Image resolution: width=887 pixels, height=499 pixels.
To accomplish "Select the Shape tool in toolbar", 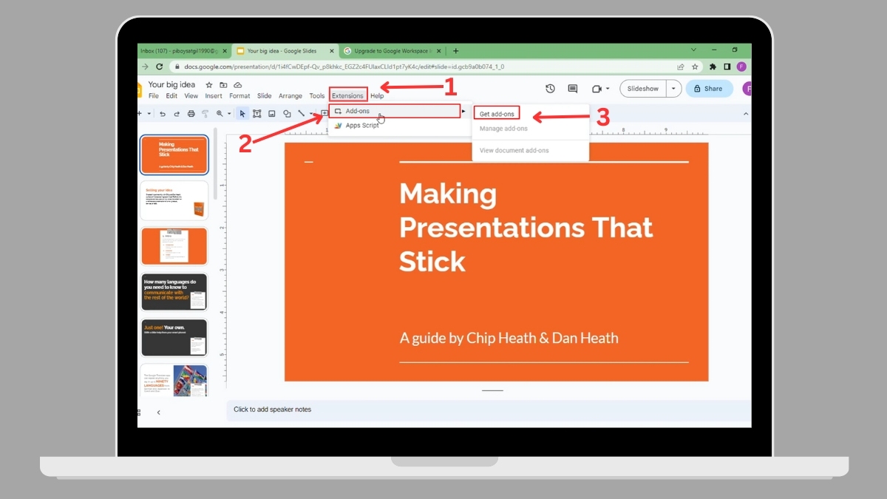I will tap(287, 114).
